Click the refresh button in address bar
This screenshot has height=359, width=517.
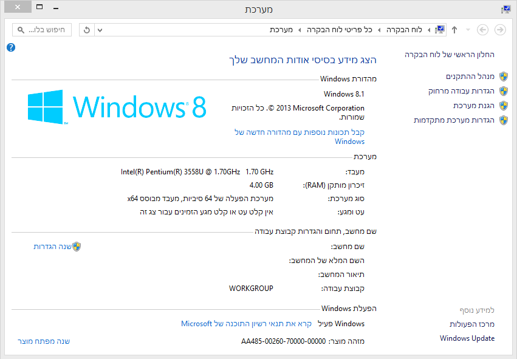pos(87,30)
